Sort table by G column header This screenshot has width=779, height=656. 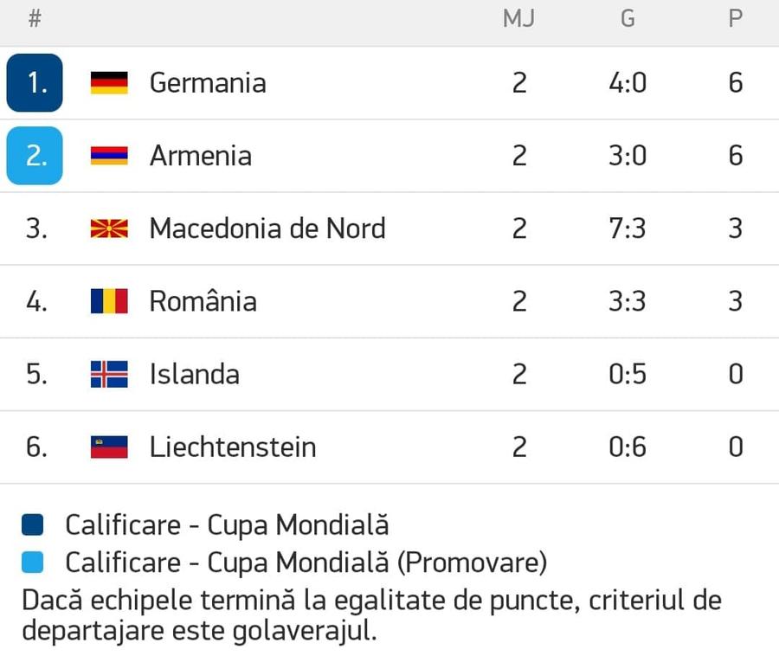(628, 19)
